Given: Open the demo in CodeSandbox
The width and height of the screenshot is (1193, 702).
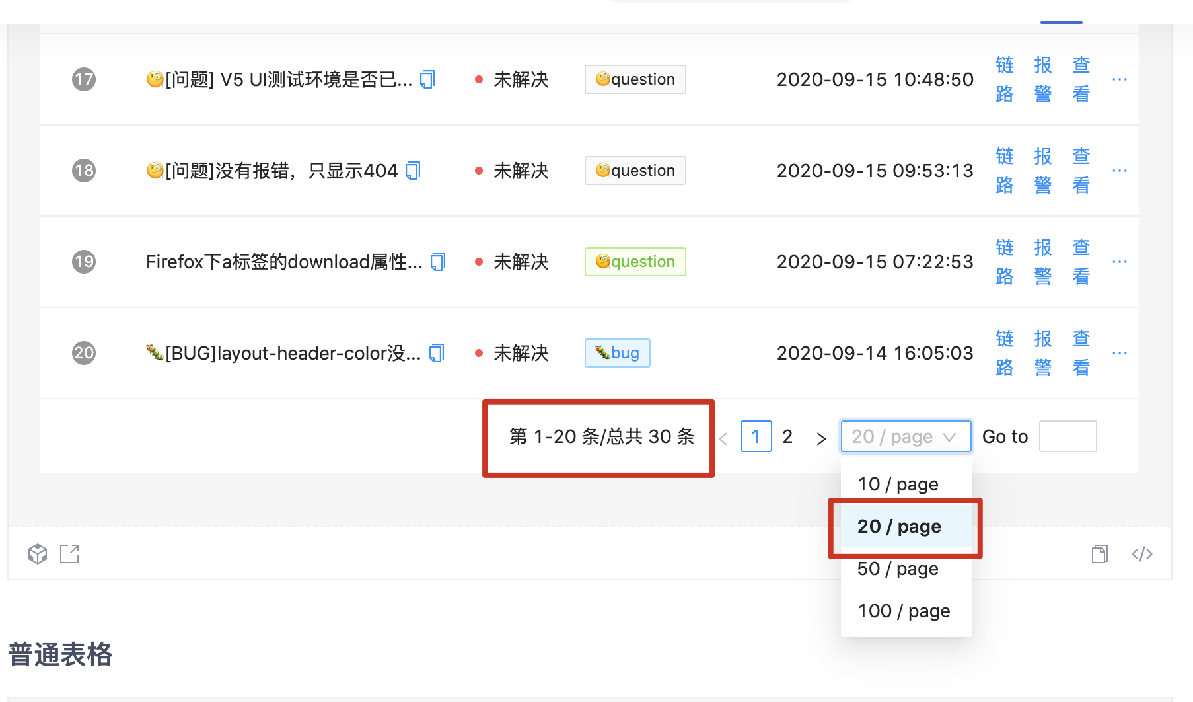Looking at the screenshot, I should (x=38, y=554).
